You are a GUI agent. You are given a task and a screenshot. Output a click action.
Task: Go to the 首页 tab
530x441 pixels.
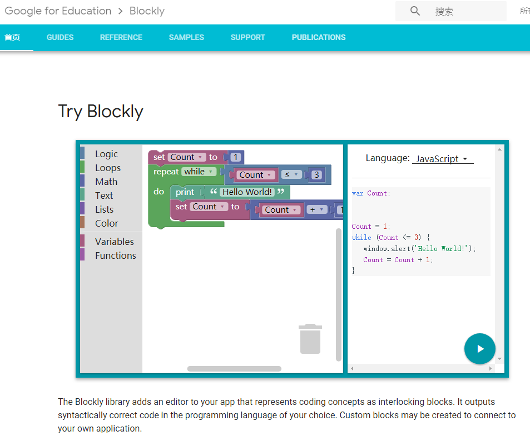click(12, 37)
